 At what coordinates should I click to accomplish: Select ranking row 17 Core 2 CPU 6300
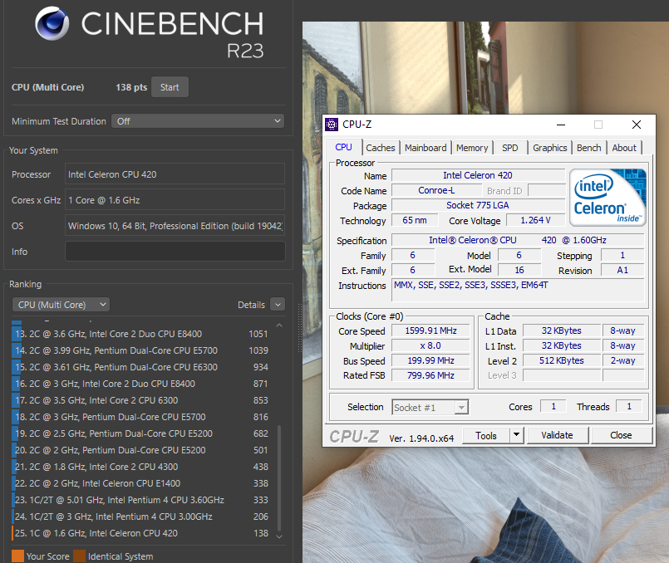click(140, 400)
